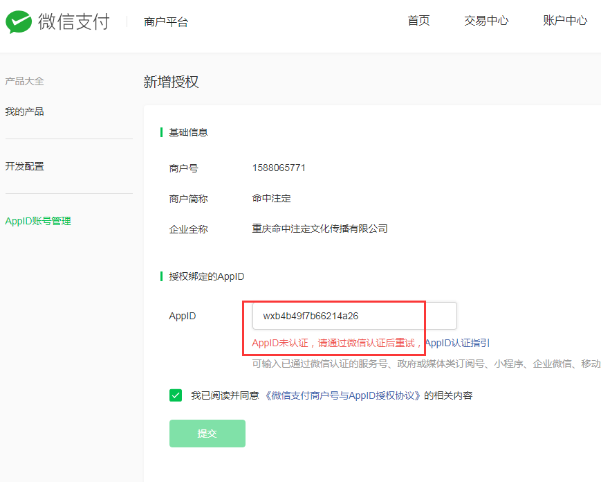This screenshot has height=482, width=601.
Task: Click the gray hint text 可输入已通过微信认证的服务号
Action: [x=426, y=364]
